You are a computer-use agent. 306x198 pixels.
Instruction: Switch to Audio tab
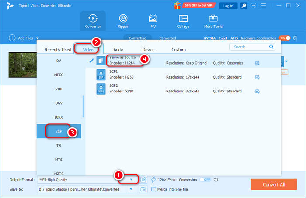tap(118, 50)
